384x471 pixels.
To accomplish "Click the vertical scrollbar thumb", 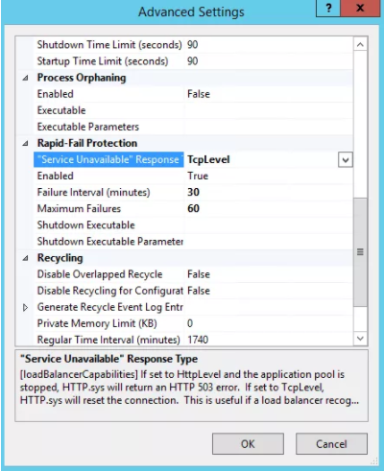I will pos(360,252).
